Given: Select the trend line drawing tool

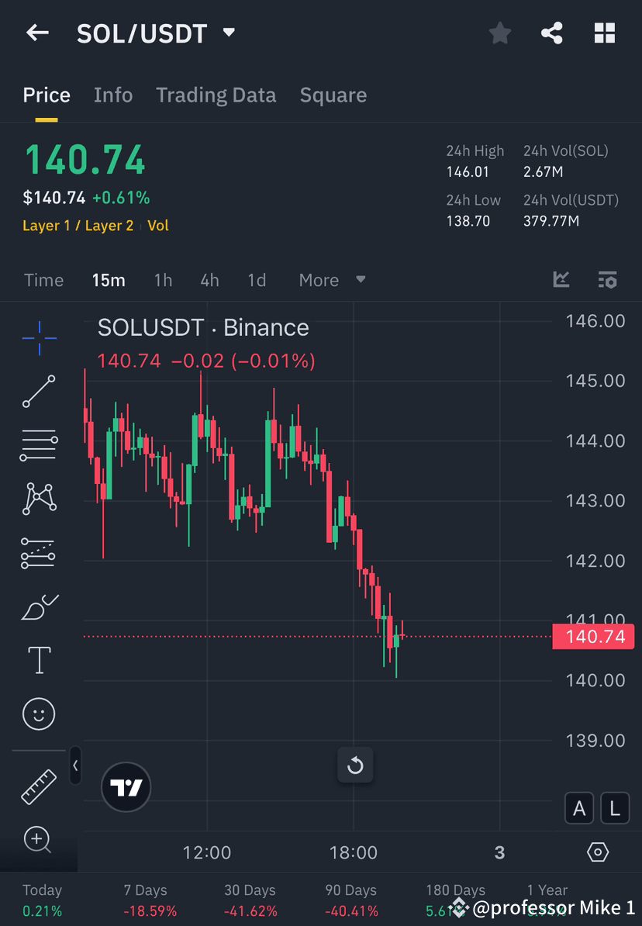Looking at the screenshot, I should (39, 391).
